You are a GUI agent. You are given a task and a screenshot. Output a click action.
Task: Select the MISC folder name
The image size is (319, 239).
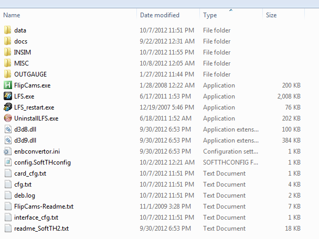[x=22, y=63]
